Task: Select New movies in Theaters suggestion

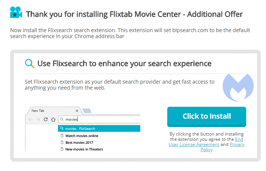Action: point(82,149)
